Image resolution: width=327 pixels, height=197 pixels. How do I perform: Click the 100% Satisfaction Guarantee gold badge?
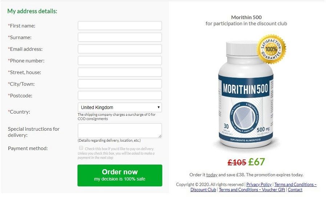tap(271, 49)
